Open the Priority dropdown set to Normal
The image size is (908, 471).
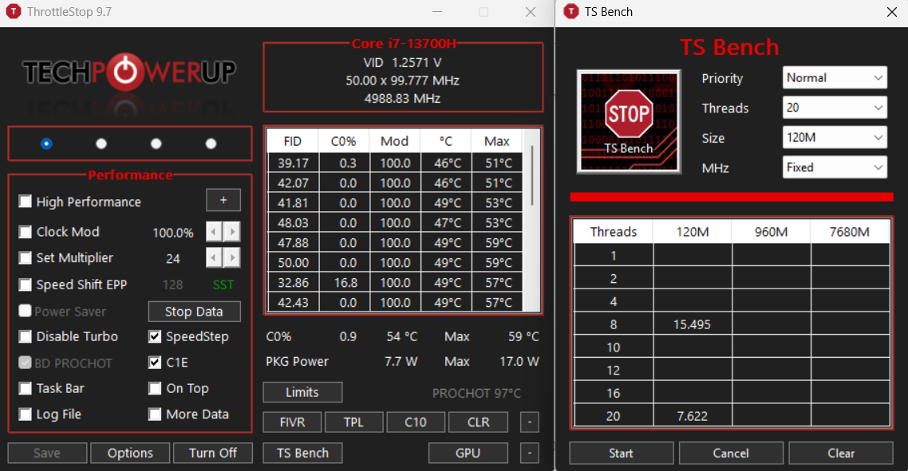click(835, 77)
